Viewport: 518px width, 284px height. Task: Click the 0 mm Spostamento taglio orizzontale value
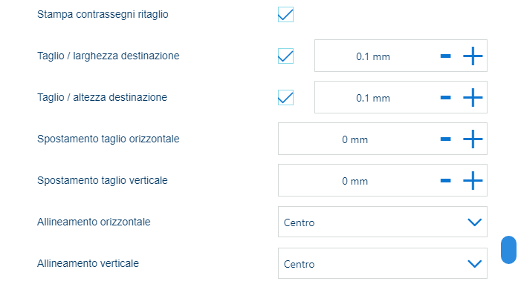coord(354,139)
